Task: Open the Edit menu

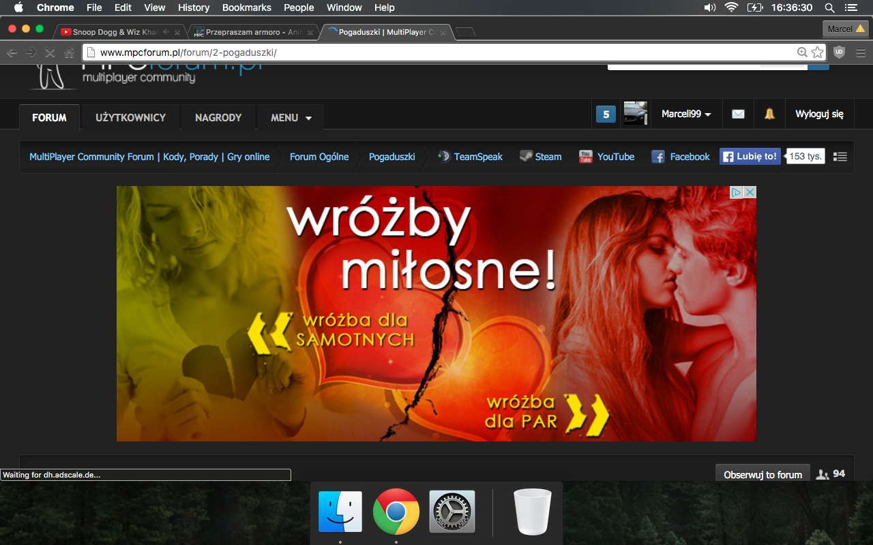Action: click(x=123, y=7)
